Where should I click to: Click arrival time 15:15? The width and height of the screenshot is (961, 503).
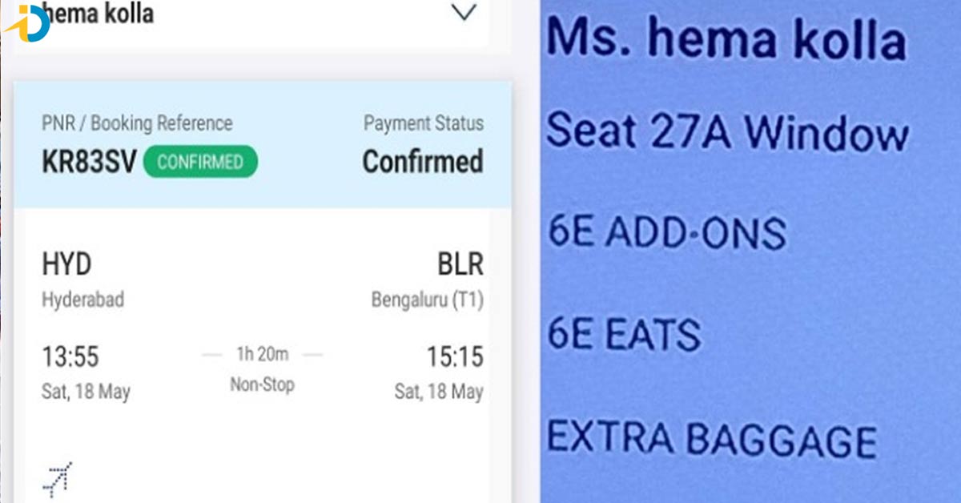click(453, 356)
